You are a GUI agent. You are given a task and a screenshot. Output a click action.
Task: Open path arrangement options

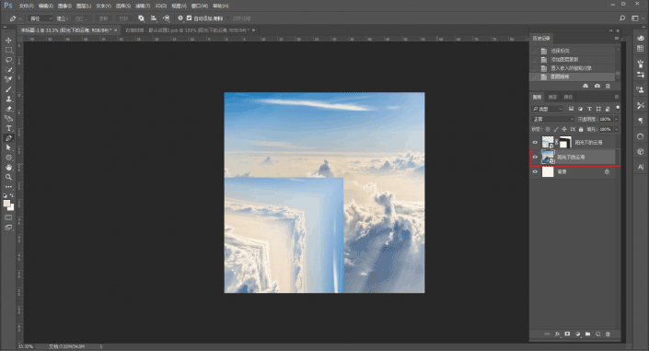pyautogui.click(x=166, y=18)
